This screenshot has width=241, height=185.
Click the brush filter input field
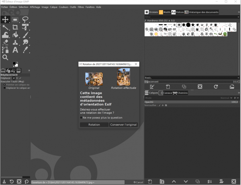point(190,17)
